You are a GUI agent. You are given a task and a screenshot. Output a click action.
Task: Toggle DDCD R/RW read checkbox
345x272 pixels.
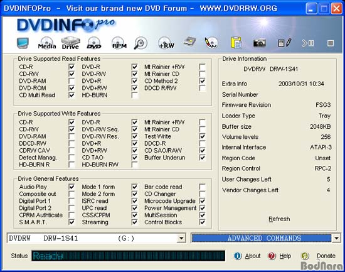(x=202, y=88)
